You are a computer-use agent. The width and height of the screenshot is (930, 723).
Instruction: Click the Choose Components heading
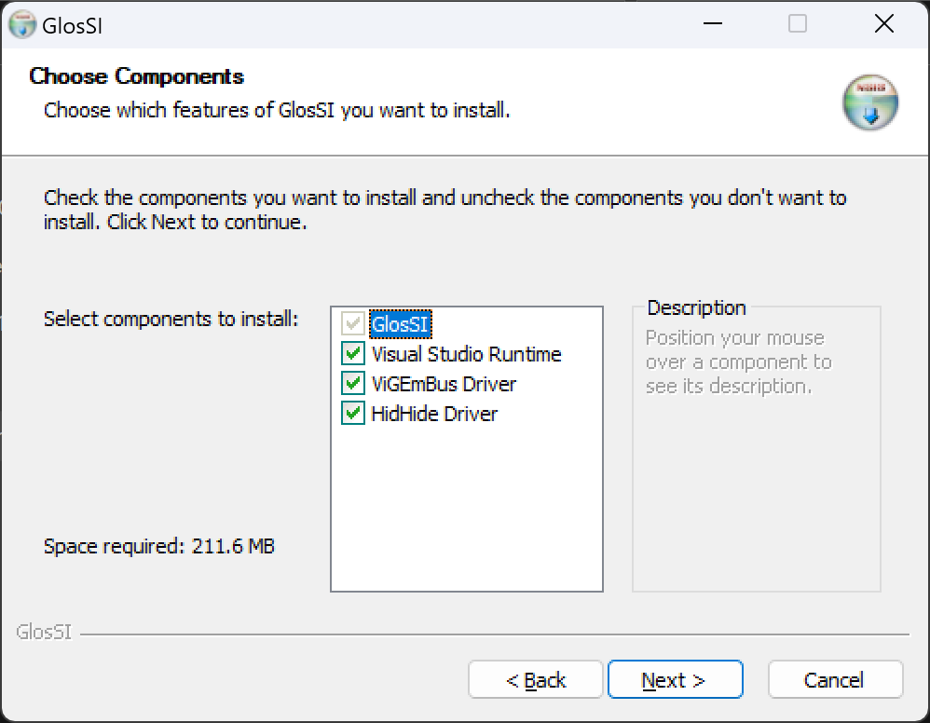pyautogui.click(x=136, y=76)
